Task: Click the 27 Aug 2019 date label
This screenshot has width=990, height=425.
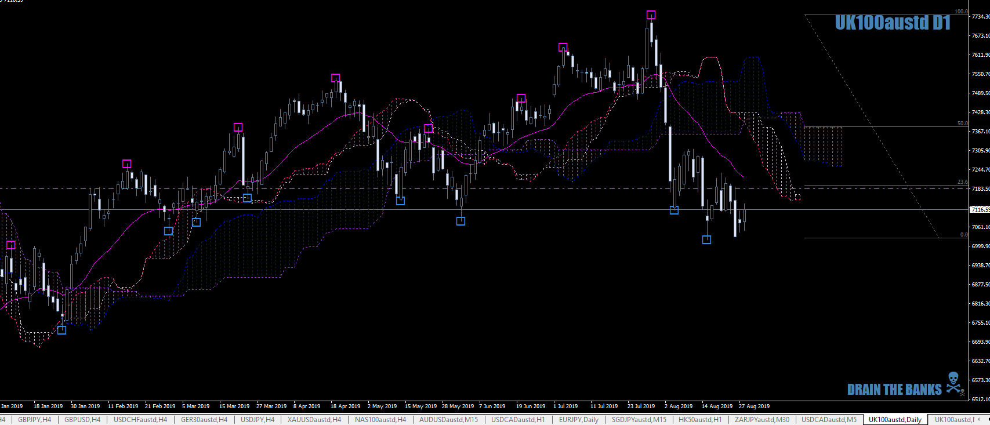Action: (x=754, y=406)
